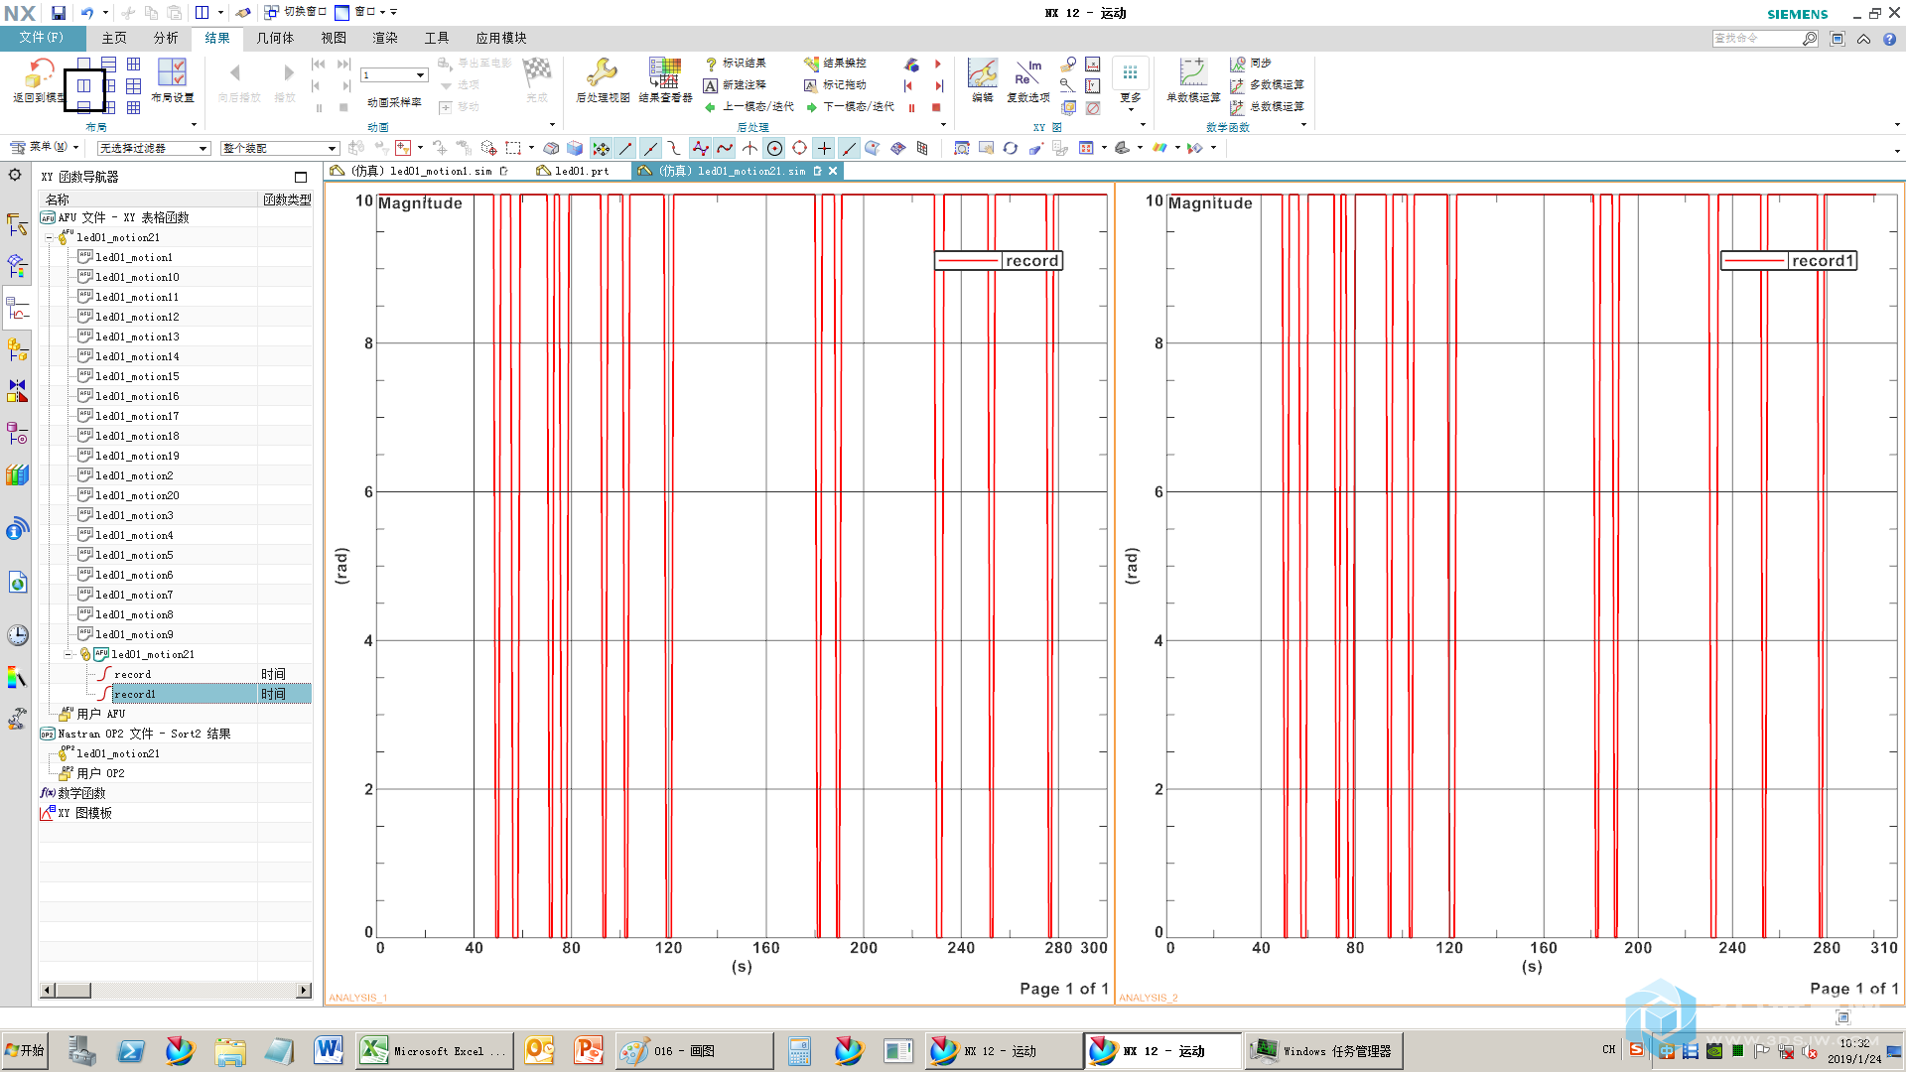Click the probing magnifier icon in XY group
Viewport: 1906px width, 1072px height.
coord(1068,85)
